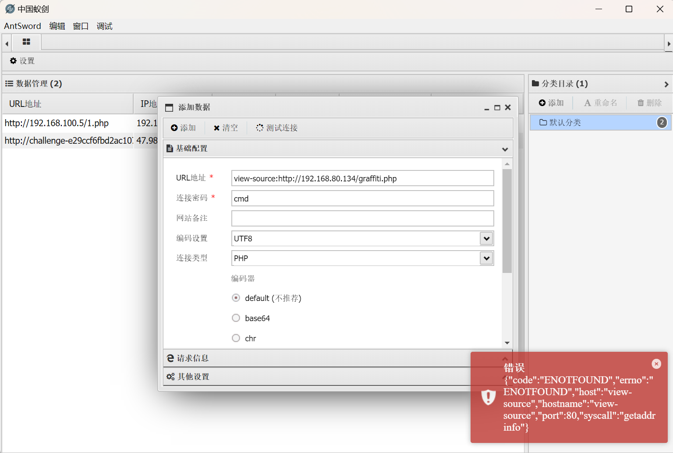Click the 清空 clear button

point(226,127)
